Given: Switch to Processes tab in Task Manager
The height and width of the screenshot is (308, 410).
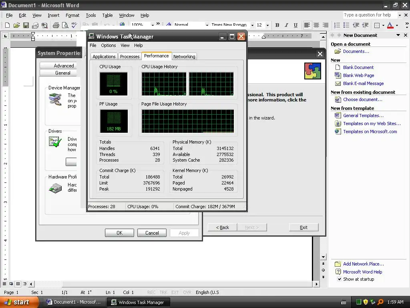Looking at the screenshot, I should tap(130, 57).
